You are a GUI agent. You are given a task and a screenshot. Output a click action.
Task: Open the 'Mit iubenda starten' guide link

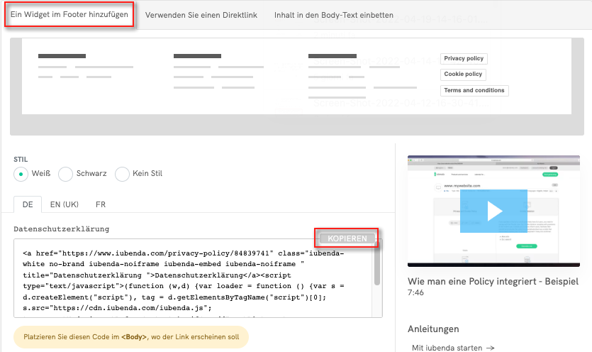452,348
